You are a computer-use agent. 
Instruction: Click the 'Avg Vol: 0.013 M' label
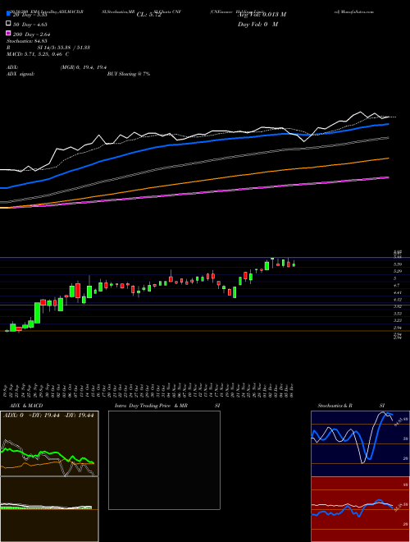tap(262, 15)
